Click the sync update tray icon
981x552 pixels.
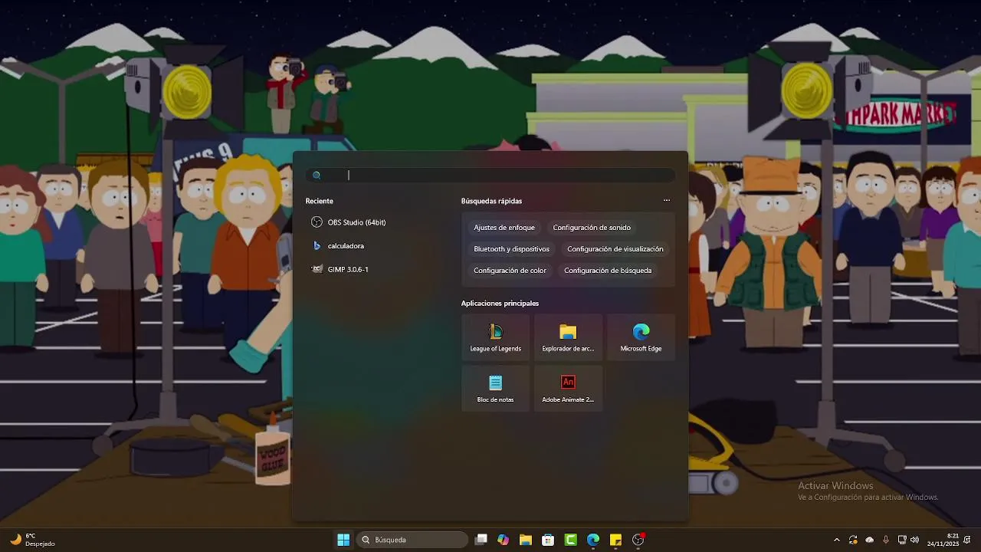pos(853,540)
